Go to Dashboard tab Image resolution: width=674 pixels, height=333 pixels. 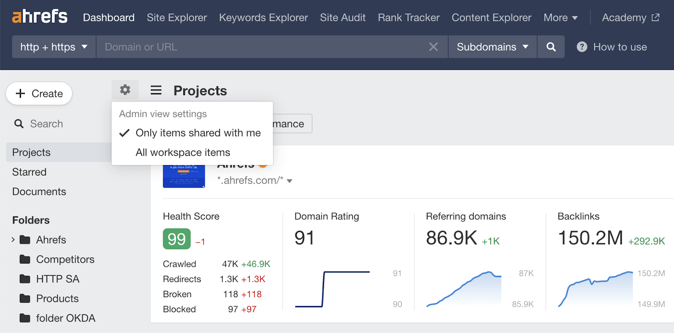point(109,18)
